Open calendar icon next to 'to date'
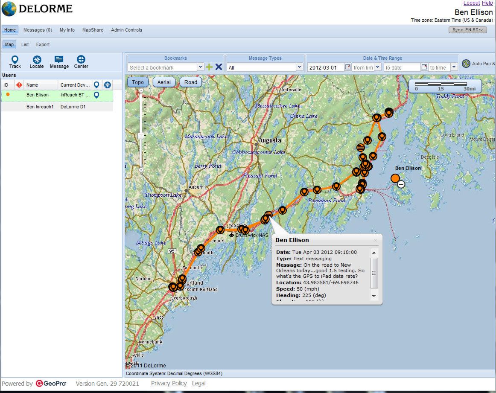The height and width of the screenshot is (393, 496). (x=424, y=67)
